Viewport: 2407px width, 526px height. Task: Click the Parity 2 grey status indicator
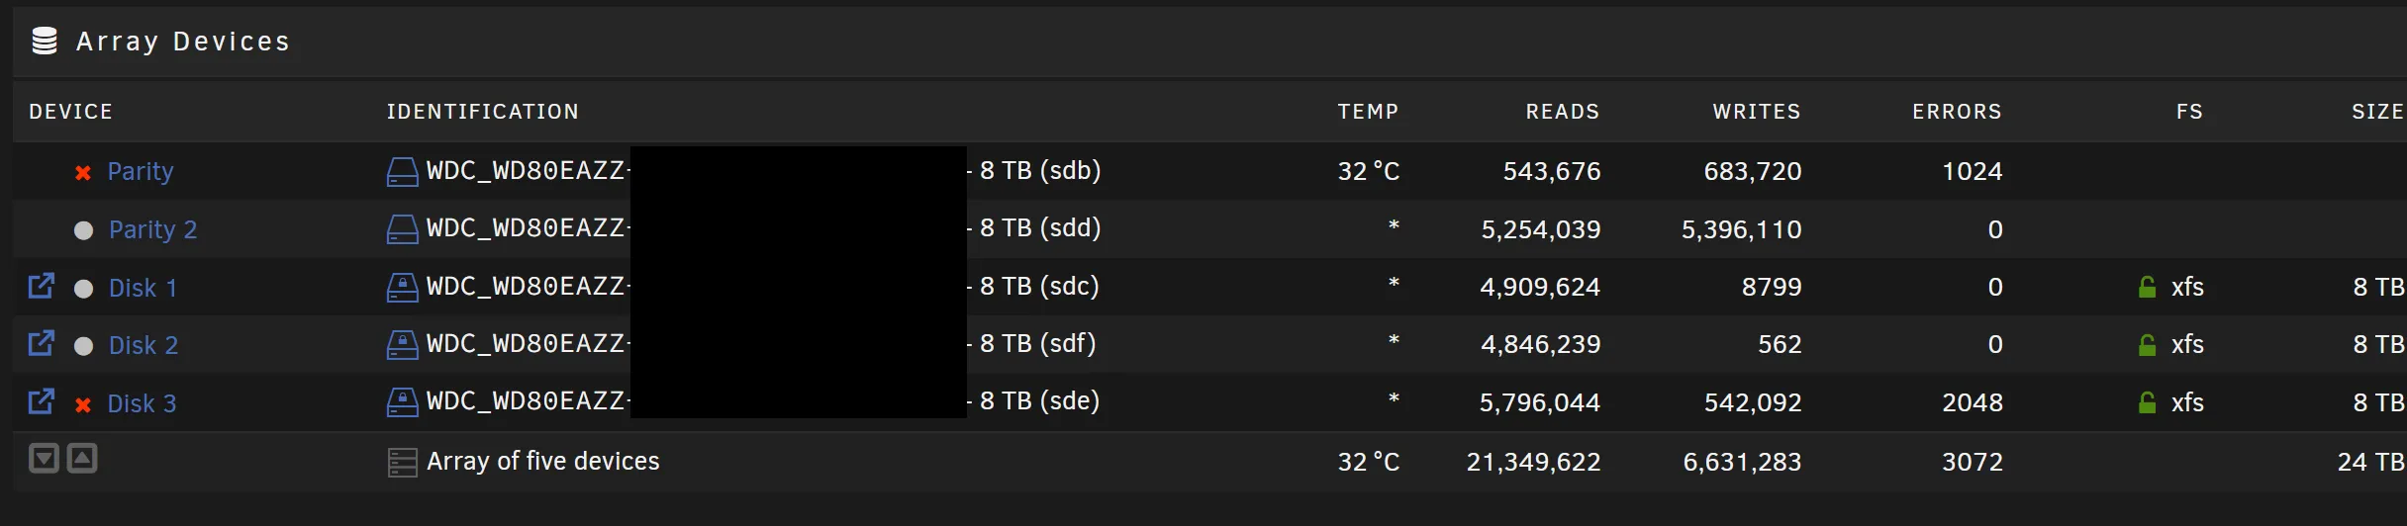pos(84,230)
